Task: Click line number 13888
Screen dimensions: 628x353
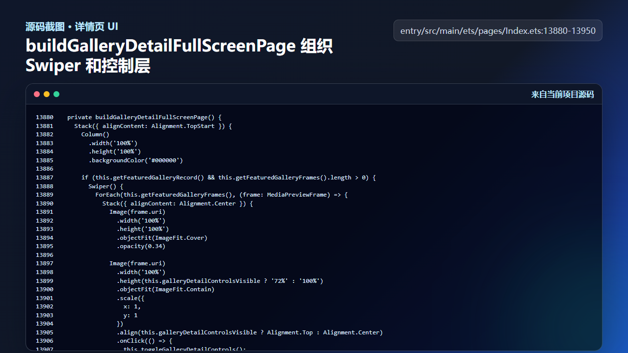Action: (x=45, y=186)
